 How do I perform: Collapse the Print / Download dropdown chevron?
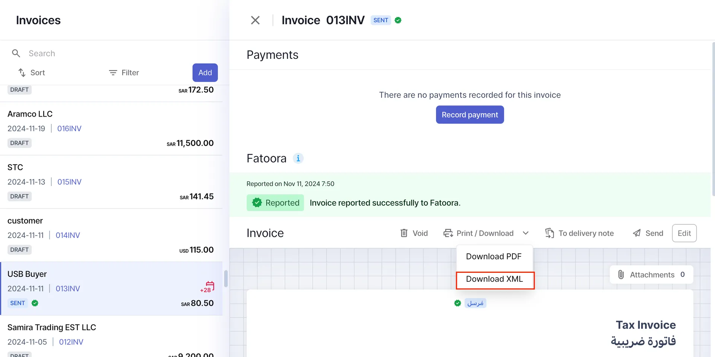(525, 233)
